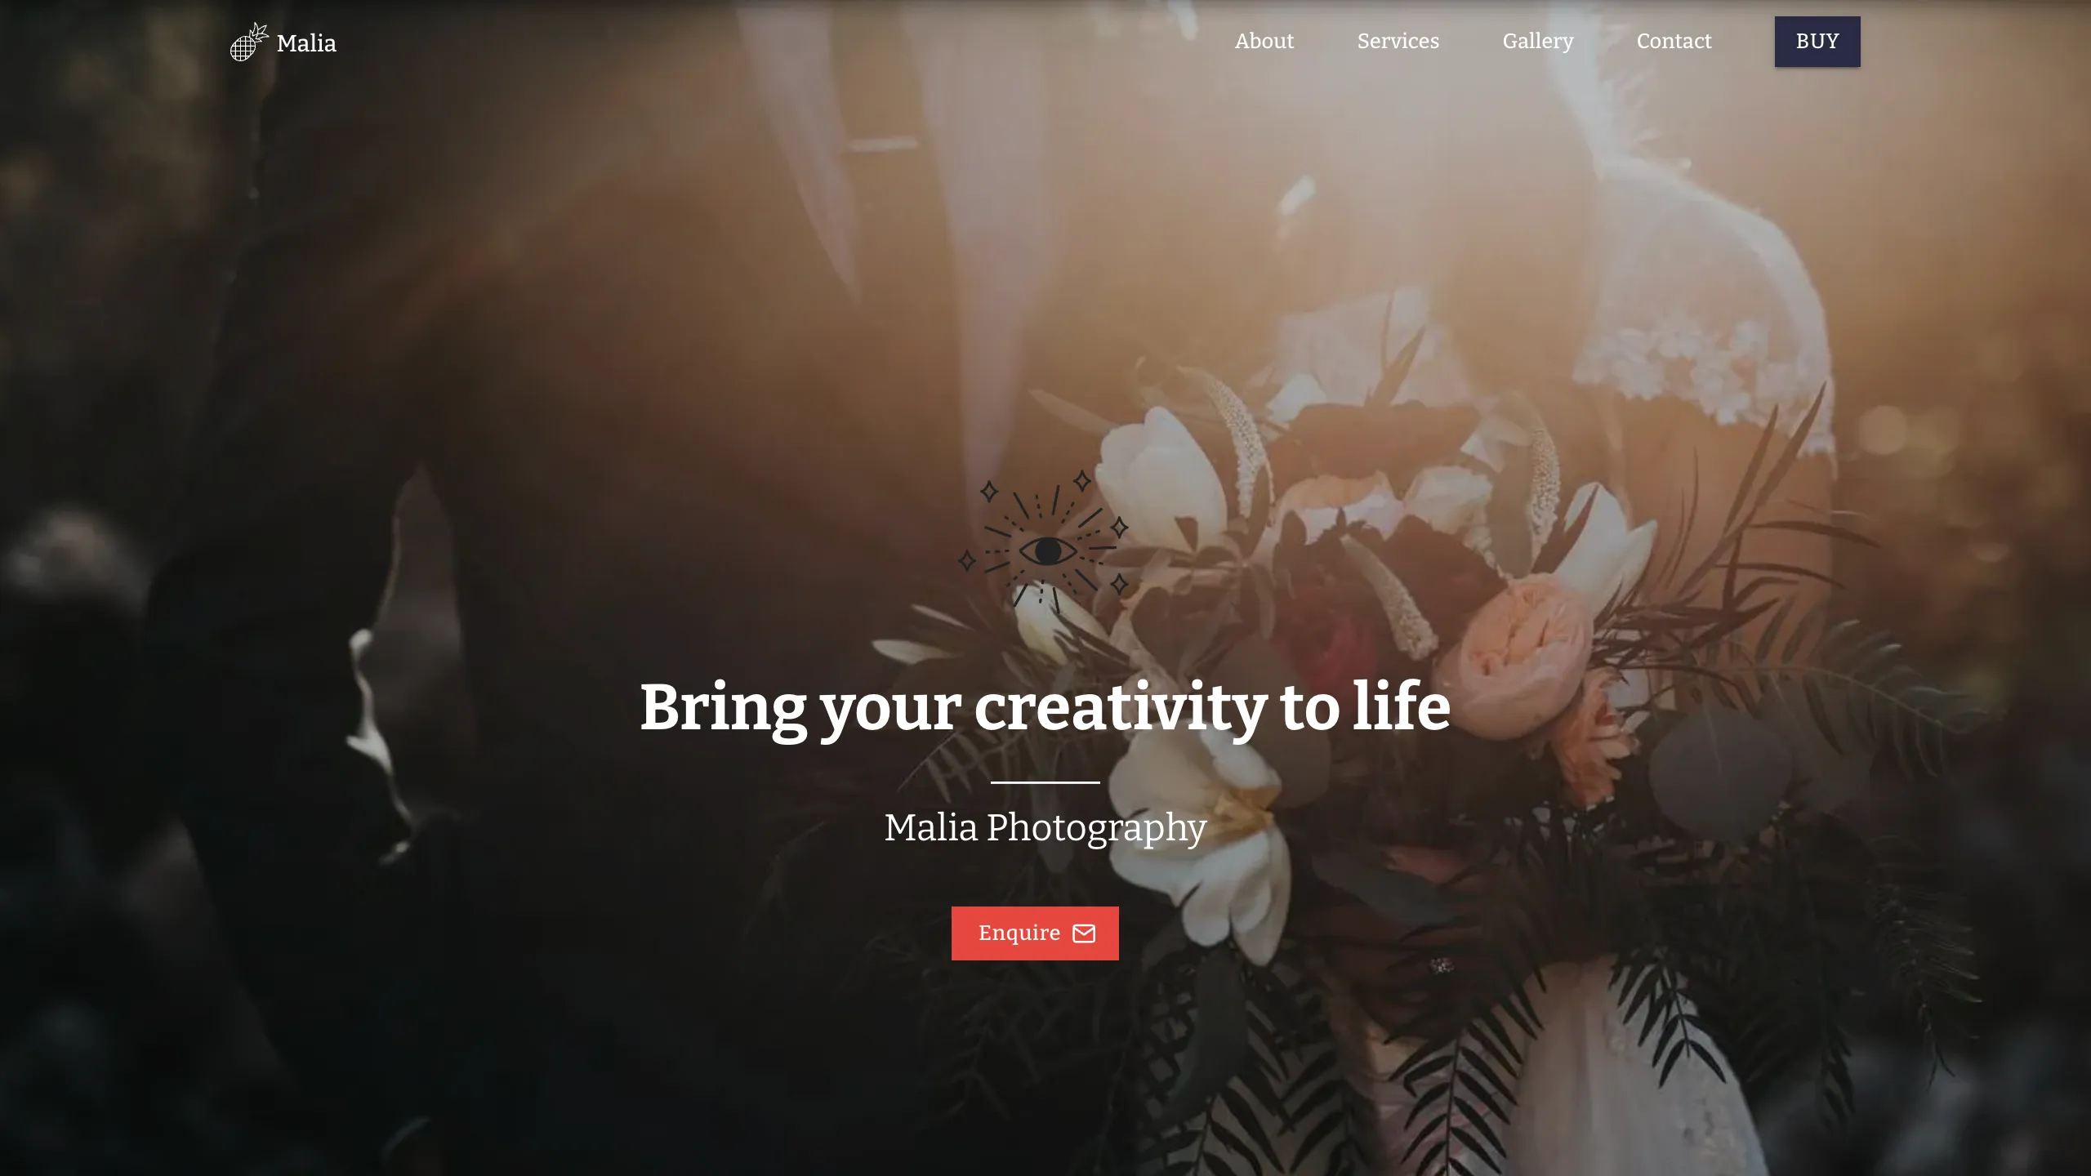Click the BUY button
Screen dimensions: 2091x1176
pyautogui.click(x=1817, y=42)
